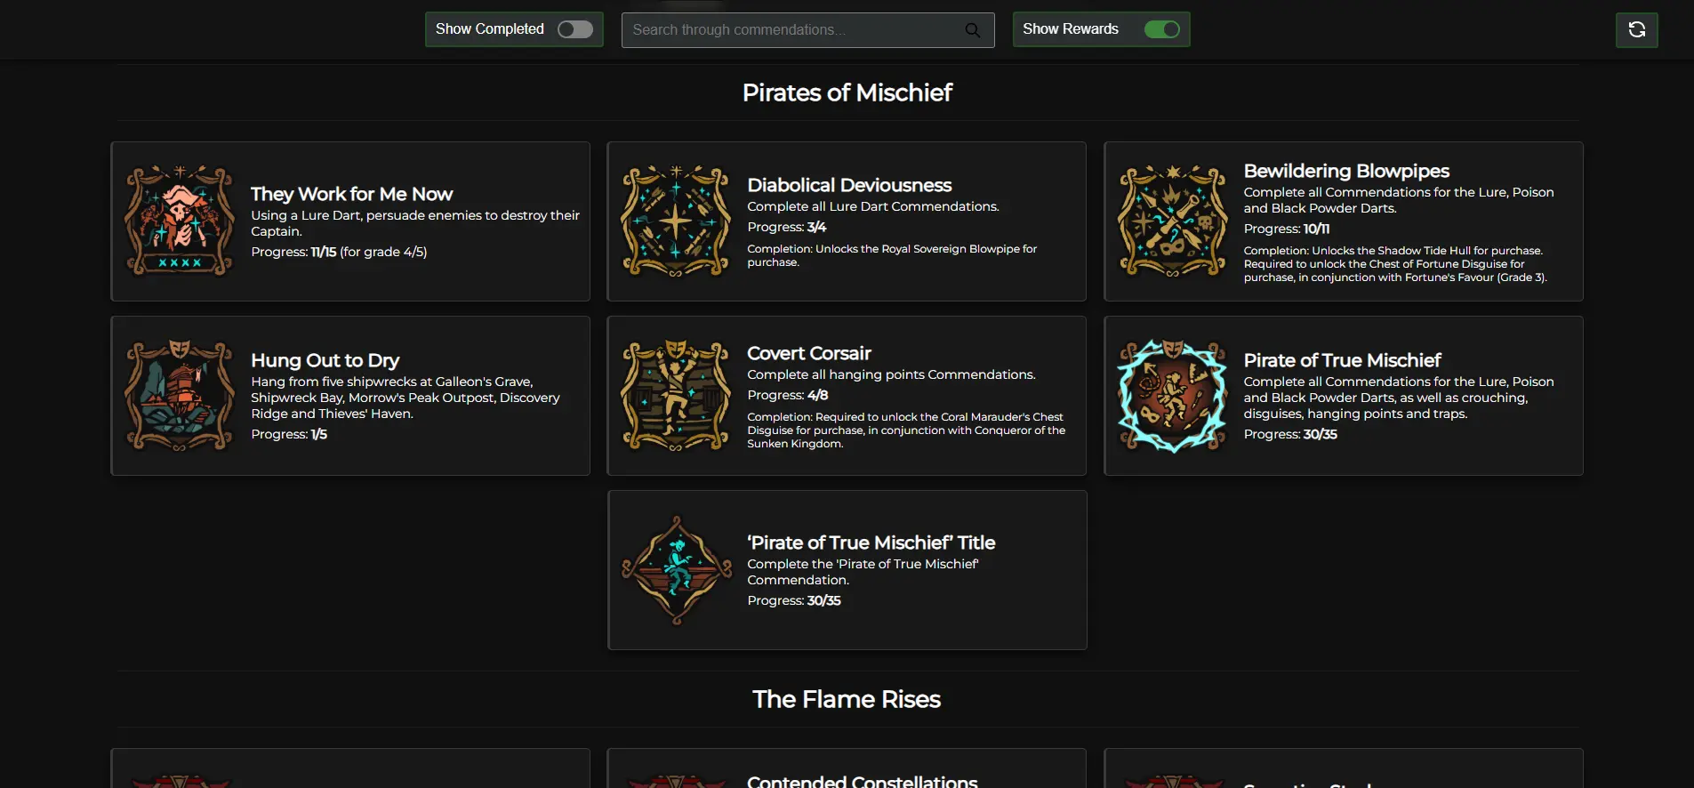This screenshot has height=788, width=1694.
Task: Click the 'Pirate of True Mischief' Title emblem
Action: [677, 570]
